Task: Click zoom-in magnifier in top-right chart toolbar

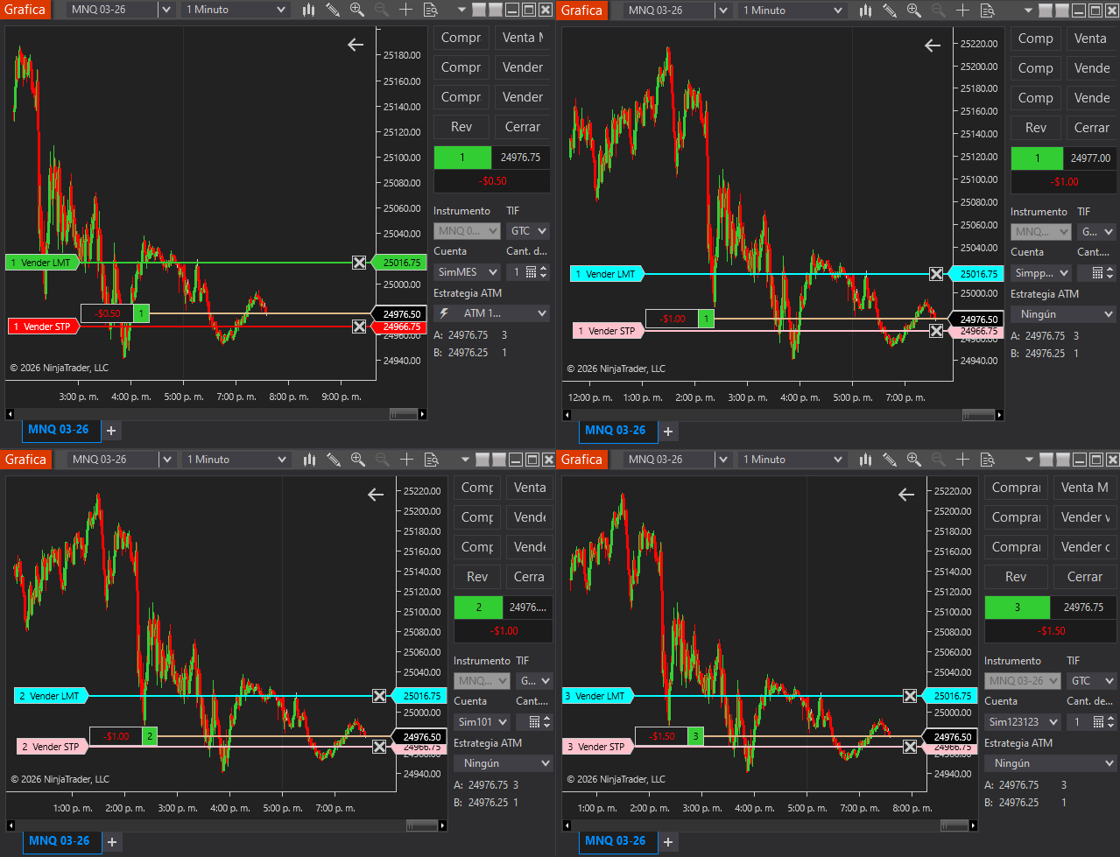Action: click(x=913, y=10)
